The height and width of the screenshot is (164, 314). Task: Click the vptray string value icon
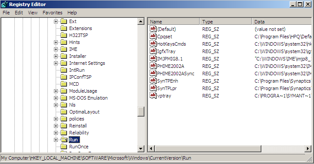[x=153, y=96]
